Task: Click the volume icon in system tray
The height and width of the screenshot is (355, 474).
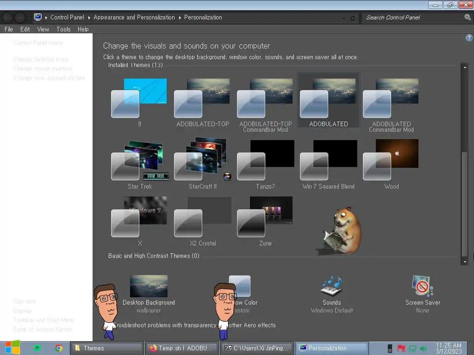Action: 423,349
